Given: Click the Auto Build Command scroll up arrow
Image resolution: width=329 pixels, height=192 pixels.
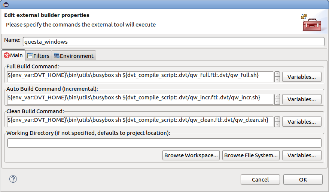Looking at the screenshot, I should click(x=277, y=97).
